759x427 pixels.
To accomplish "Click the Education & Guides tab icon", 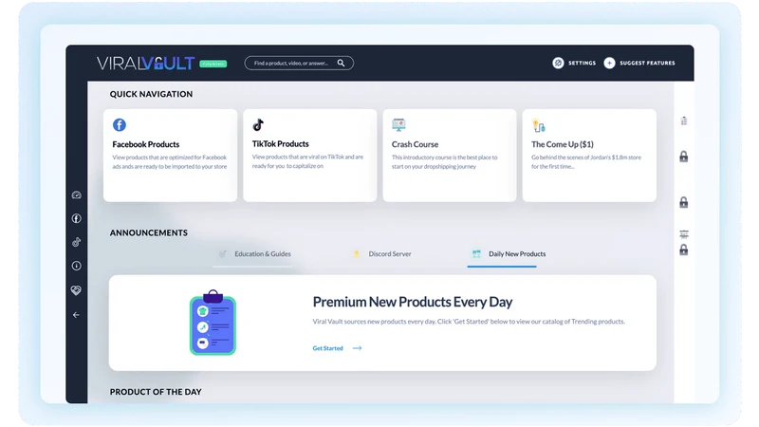I will tap(223, 253).
